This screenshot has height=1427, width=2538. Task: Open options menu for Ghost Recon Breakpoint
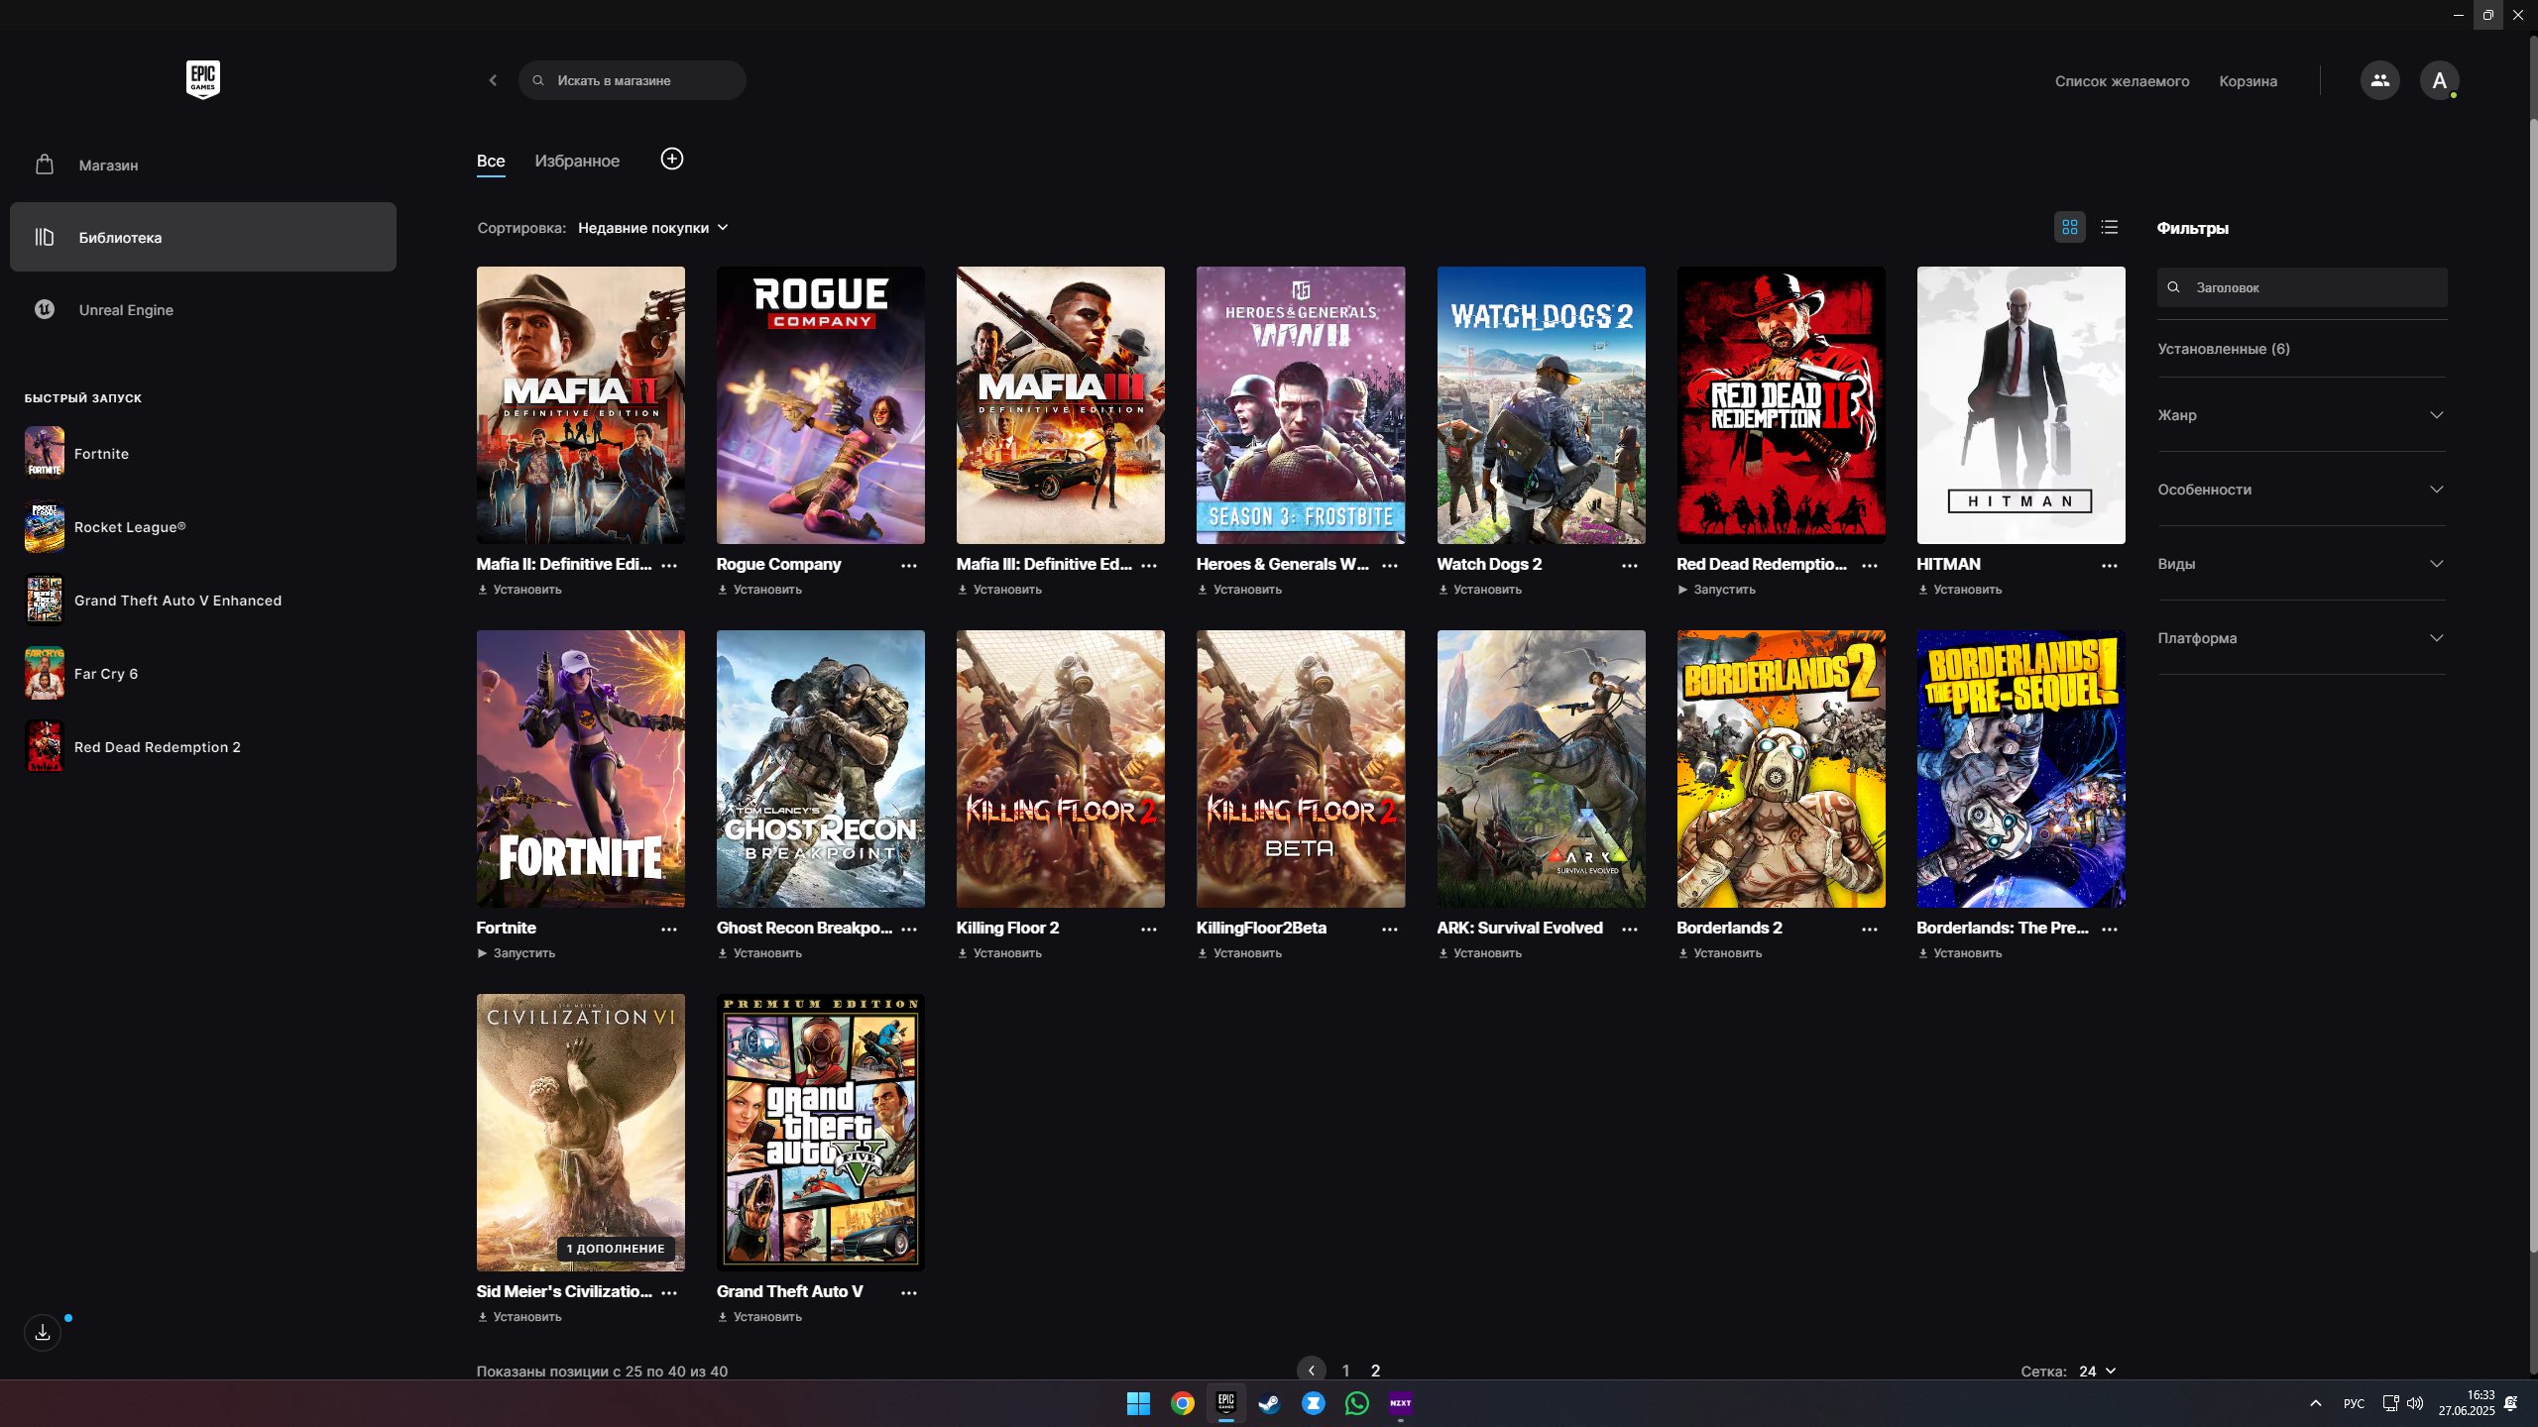tap(909, 929)
